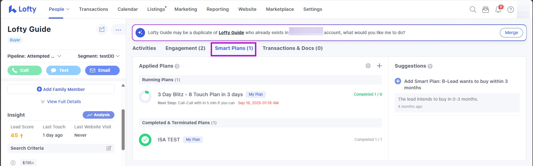Viewport: 533px width, 166px height.
Task: Open the three-dot more options menu
Action: (118, 30)
